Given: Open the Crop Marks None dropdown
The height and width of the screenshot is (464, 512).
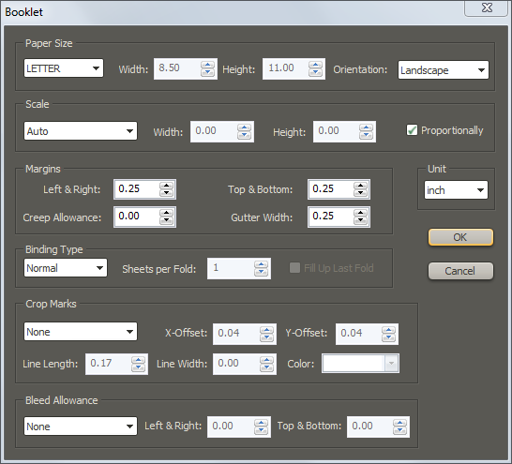Looking at the screenshot, I should [81, 332].
